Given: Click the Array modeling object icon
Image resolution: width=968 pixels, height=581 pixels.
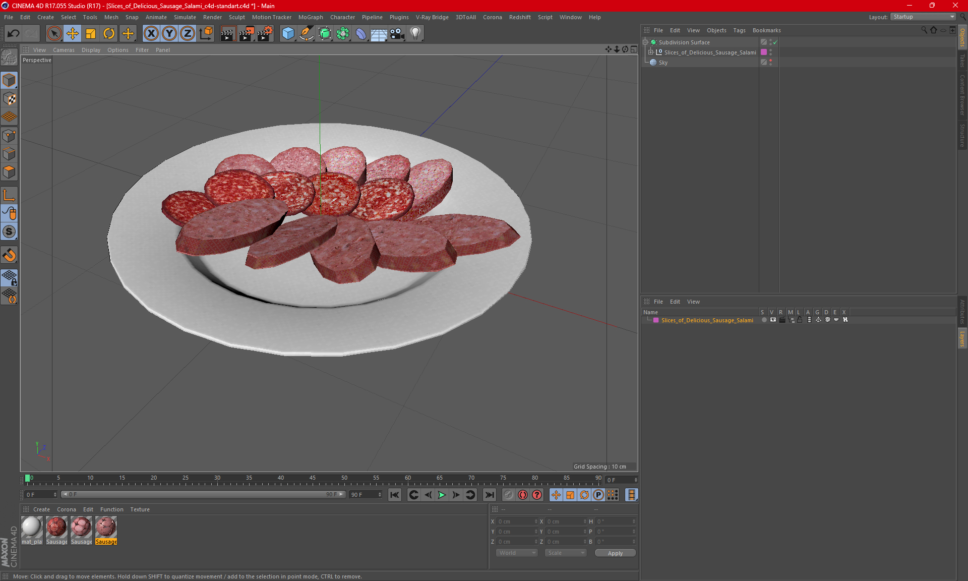Looking at the screenshot, I should point(343,34).
